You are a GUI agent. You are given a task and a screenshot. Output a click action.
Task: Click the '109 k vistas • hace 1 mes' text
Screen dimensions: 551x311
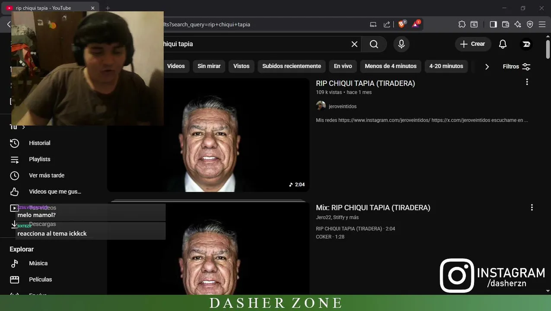click(x=344, y=92)
